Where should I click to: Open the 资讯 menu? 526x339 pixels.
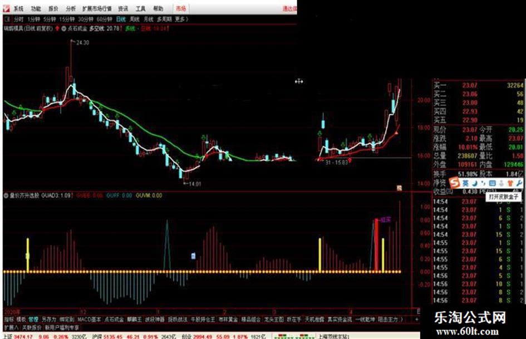123,9
